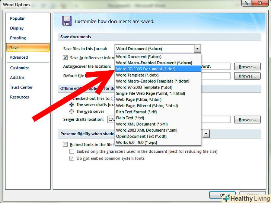This screenshot has height=203, width=271.
Task: Select Word 2003 XML Document (*.xml)
Action: pos(158,130)
